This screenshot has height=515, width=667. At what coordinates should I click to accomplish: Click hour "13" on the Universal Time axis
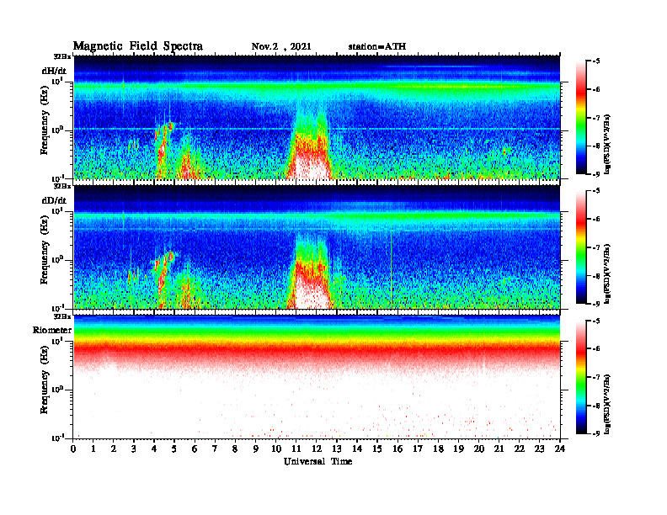(x=337, y=449)
